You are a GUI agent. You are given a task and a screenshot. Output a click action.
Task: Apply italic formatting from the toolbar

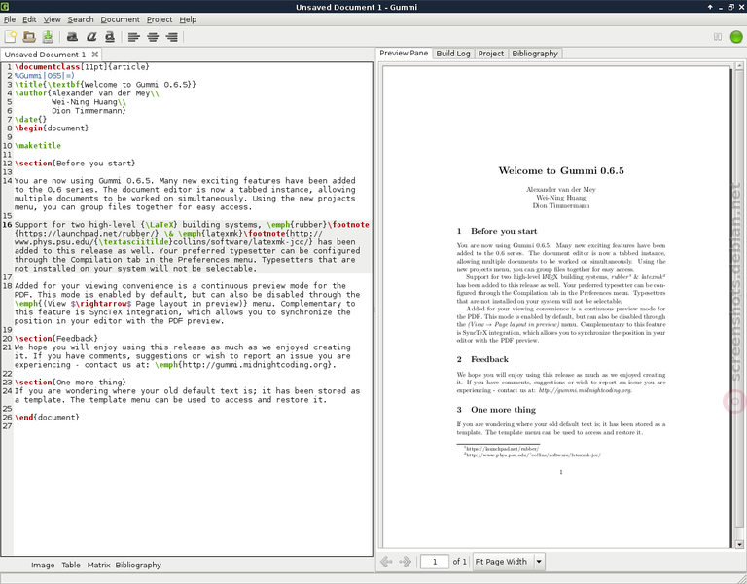coord(91,37)
